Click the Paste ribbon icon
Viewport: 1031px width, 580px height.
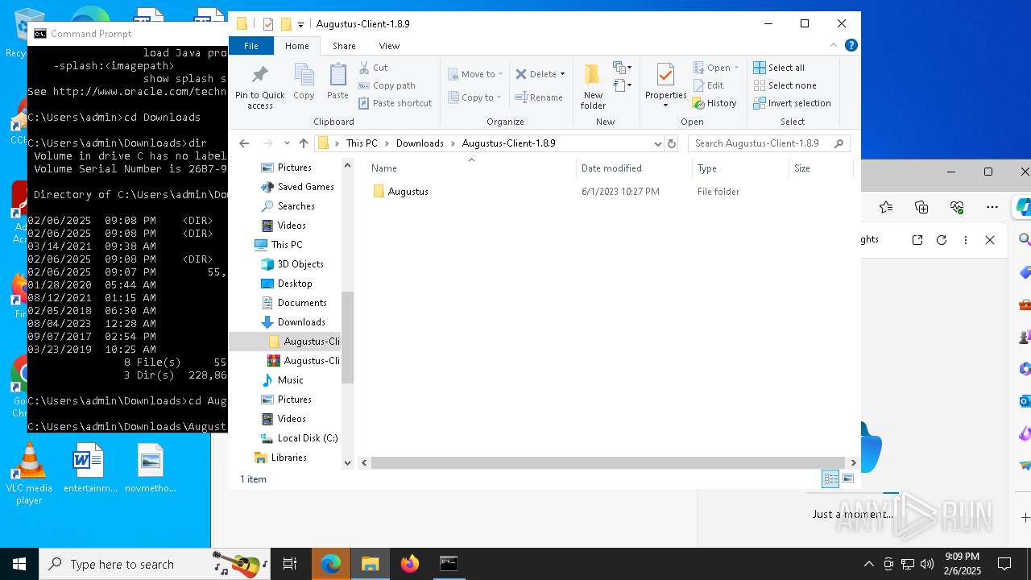click(337, 82)
